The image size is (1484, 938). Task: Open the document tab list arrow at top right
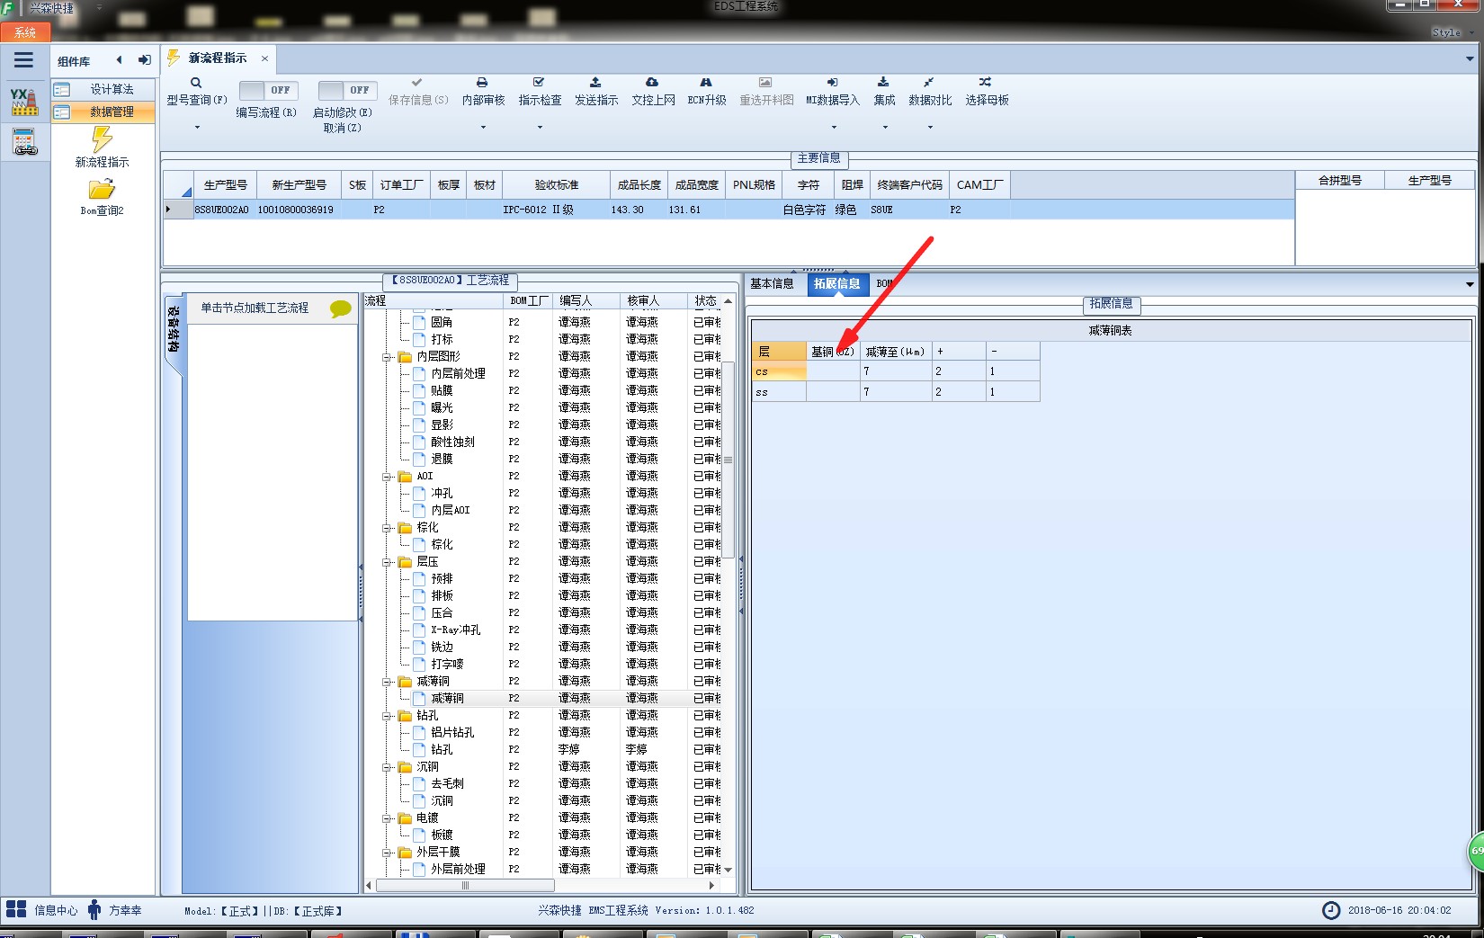point(1470,59)
